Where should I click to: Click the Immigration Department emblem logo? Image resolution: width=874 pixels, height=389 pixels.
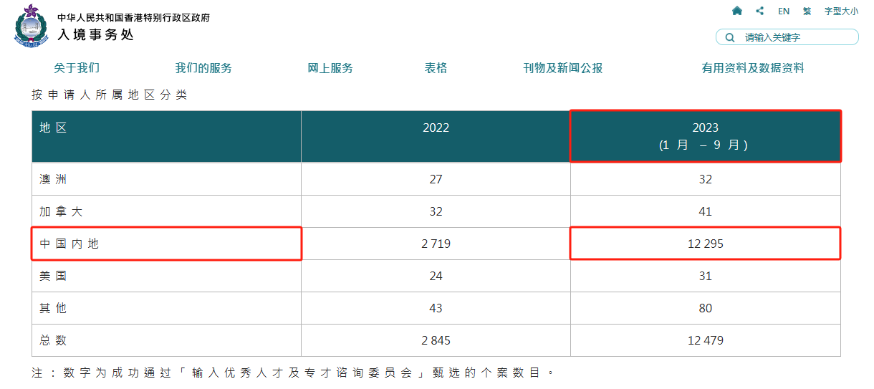click(32, 26)
